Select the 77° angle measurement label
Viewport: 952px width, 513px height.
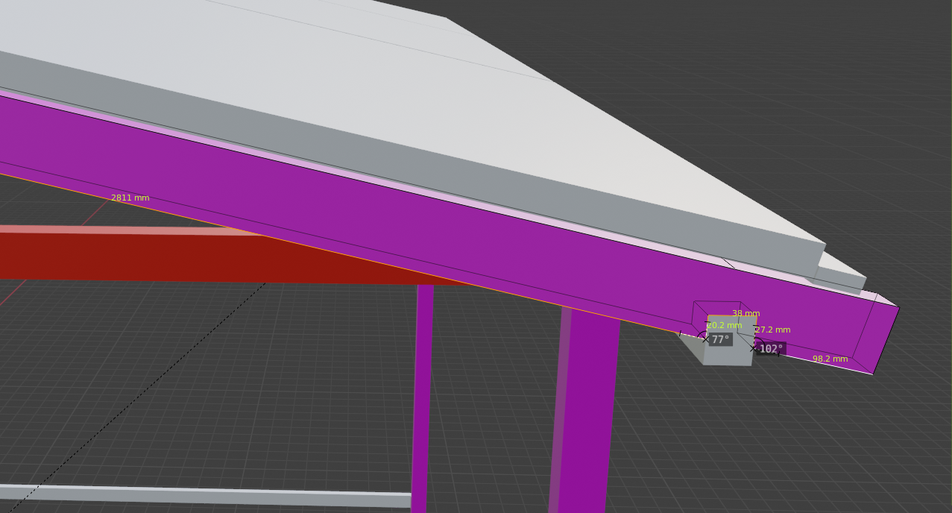720,340
